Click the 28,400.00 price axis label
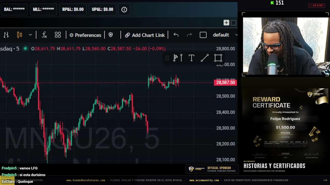This screenshot has width=330, height=185. point(226,112)
